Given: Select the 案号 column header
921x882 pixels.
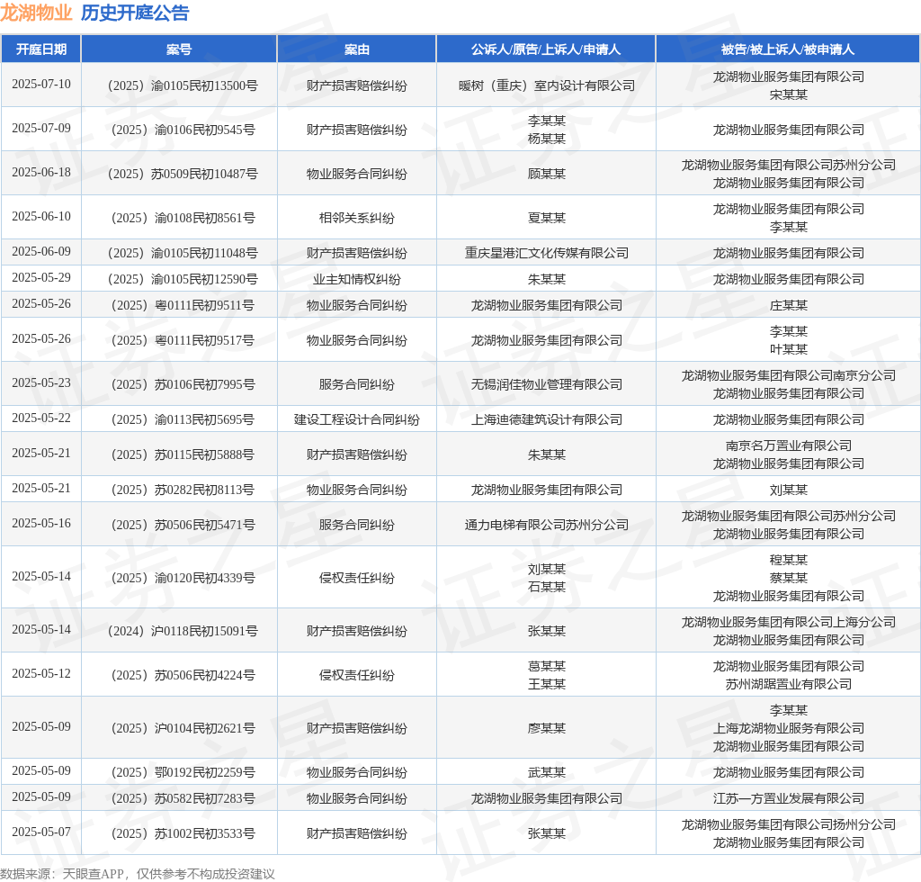Looking at the screenshot, I should coord(179,49).
